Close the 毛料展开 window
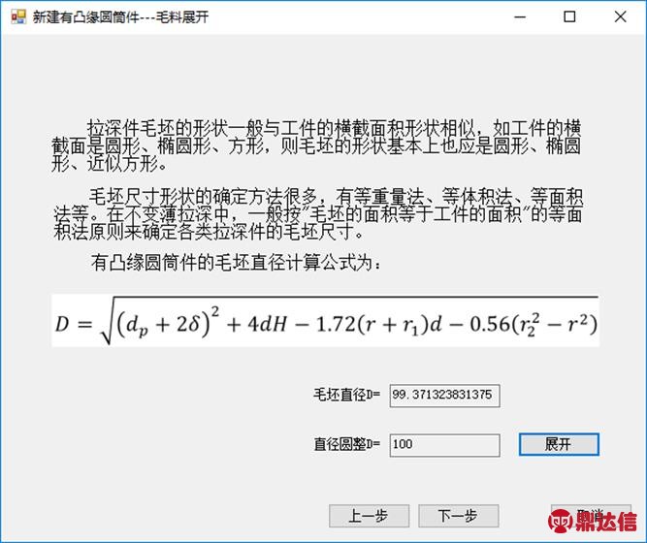This screenshot has width=647, height=543. (620, 16)
